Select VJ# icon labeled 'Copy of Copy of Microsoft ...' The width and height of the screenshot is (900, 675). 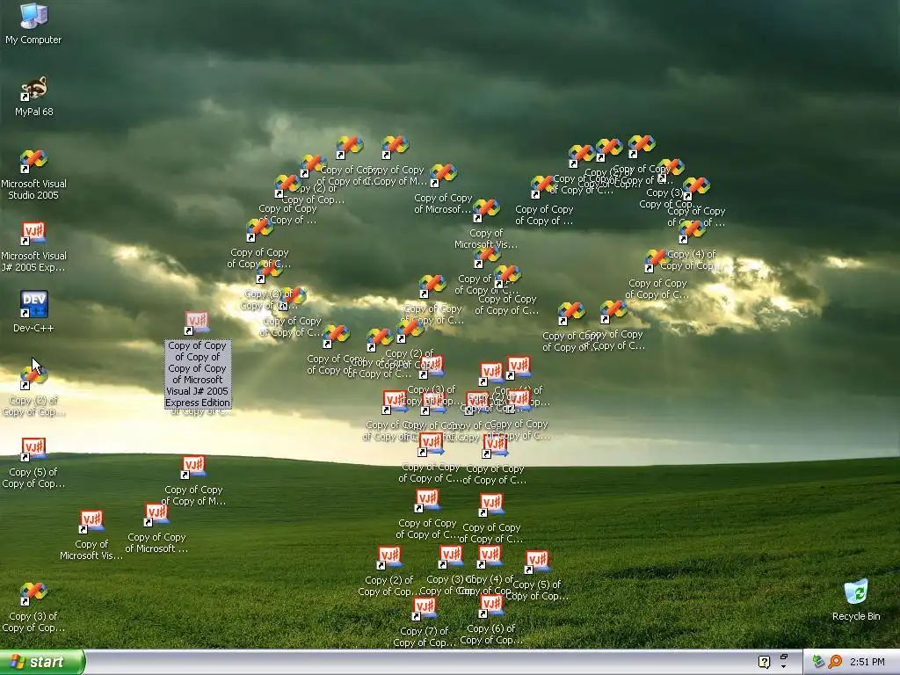tap(156, 513)
